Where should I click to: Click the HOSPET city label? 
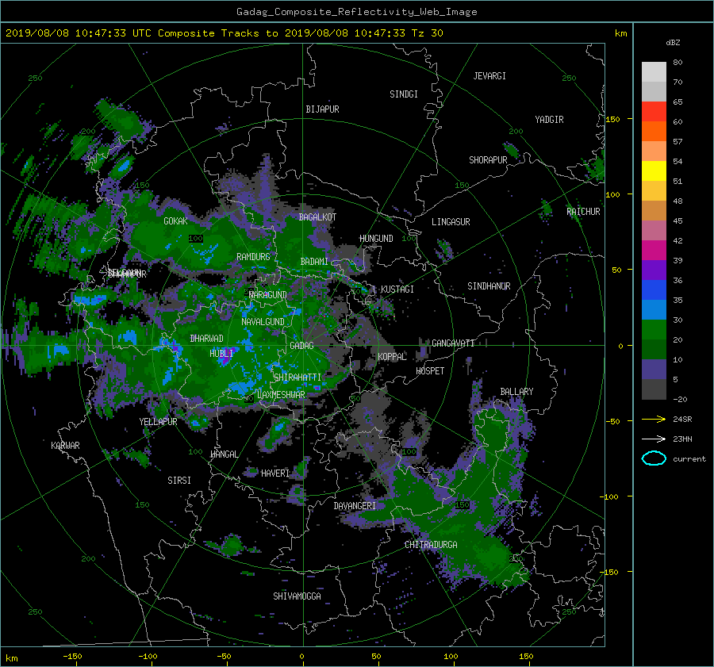430,371
